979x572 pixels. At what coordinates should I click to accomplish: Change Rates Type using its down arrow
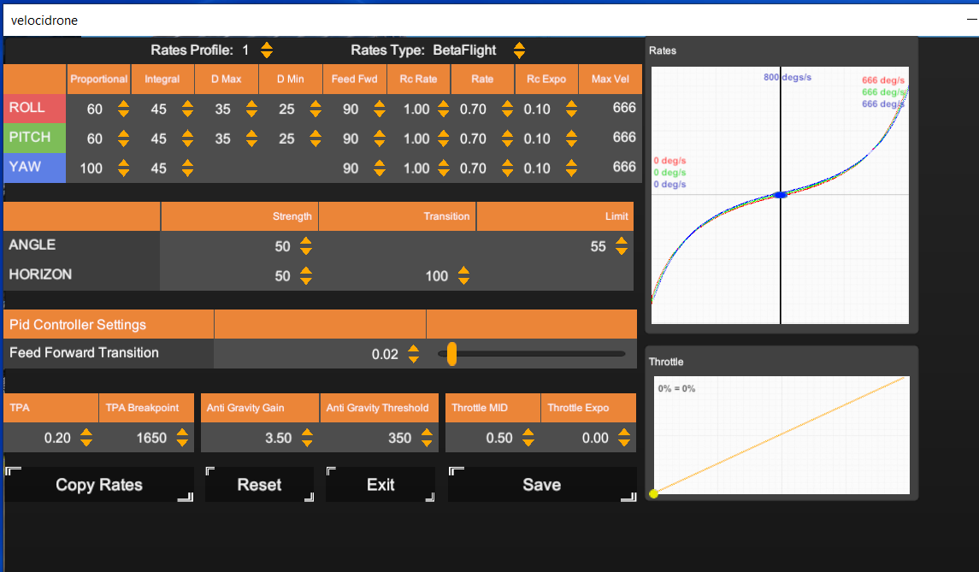point(519,55)
